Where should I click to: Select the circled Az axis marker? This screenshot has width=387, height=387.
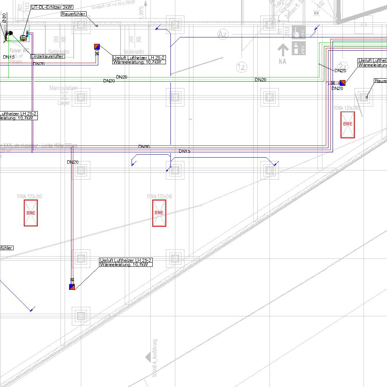[x=223, y=35]
